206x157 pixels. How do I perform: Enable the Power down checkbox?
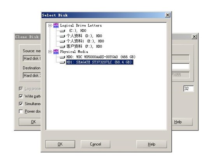[x=21, y=112]
